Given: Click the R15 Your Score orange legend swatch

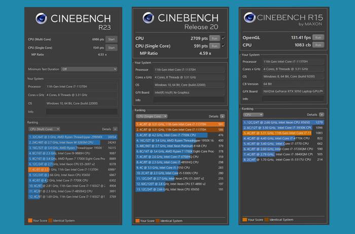Looking at the screenshot, I should tap(244, 219).
